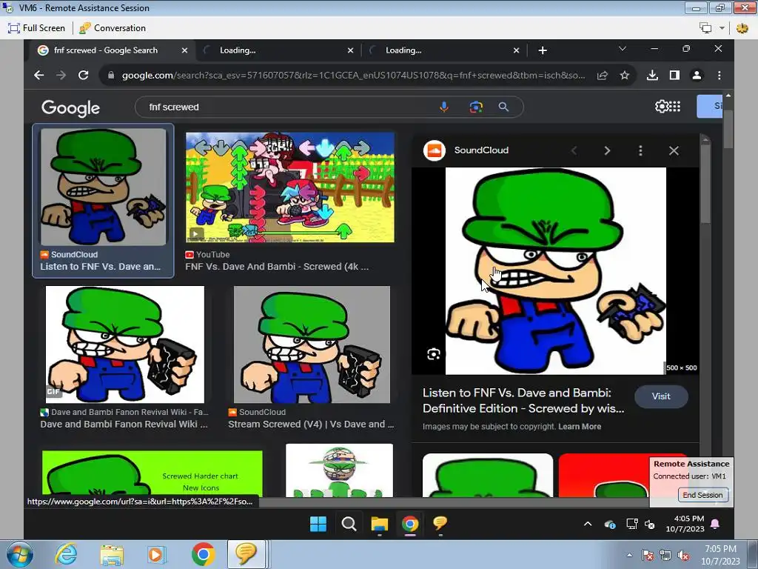Click green related image in preview panel

[x=488, y=475]
